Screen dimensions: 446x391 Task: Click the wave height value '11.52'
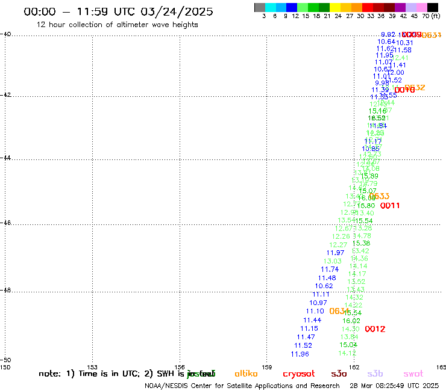[303, 345]
